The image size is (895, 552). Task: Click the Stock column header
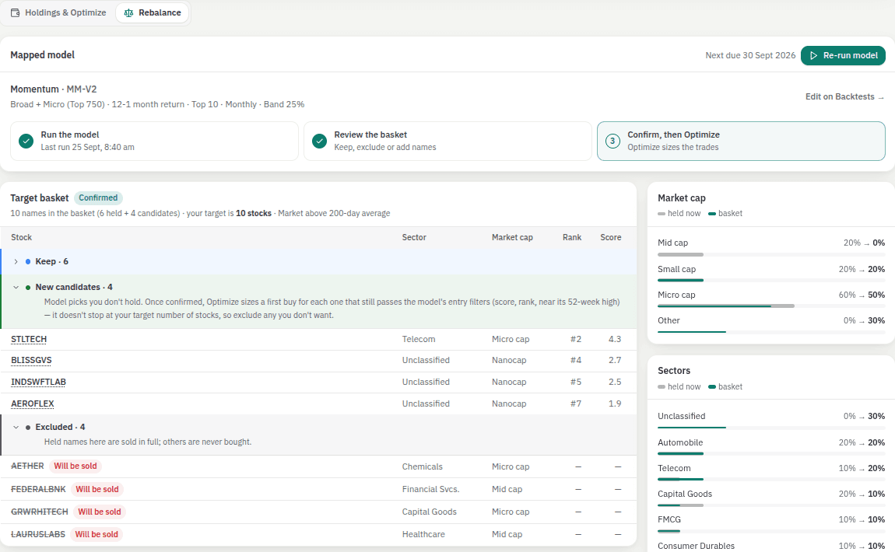click(22, 237)
